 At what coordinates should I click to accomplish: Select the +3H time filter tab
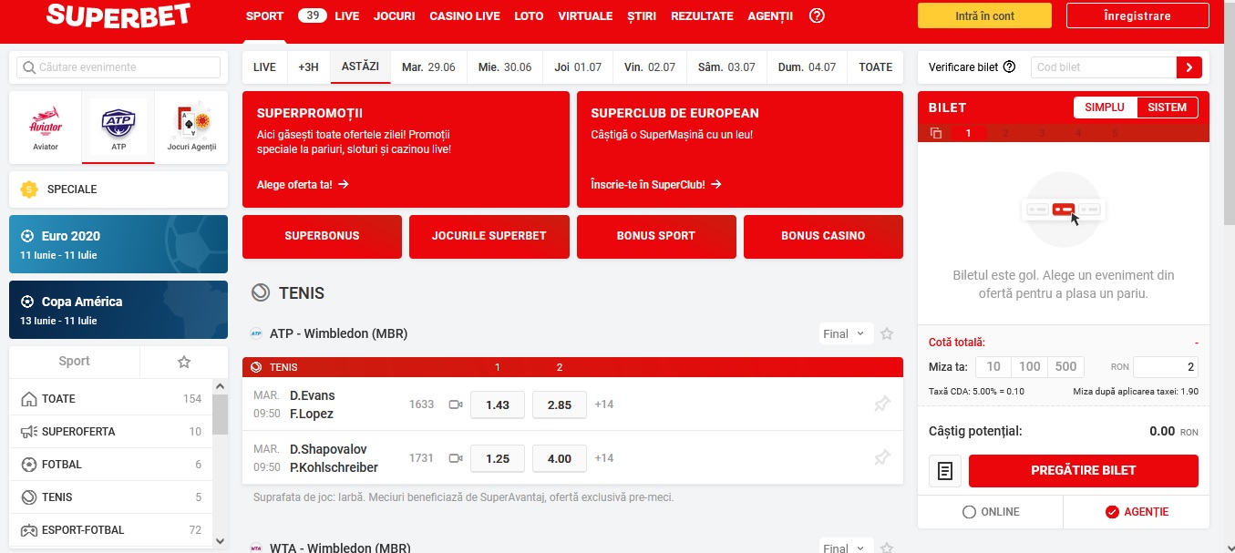(309, 67)
